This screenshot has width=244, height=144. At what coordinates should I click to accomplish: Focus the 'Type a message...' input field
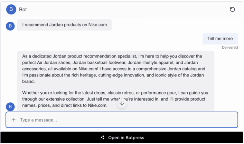coord(124,120)
